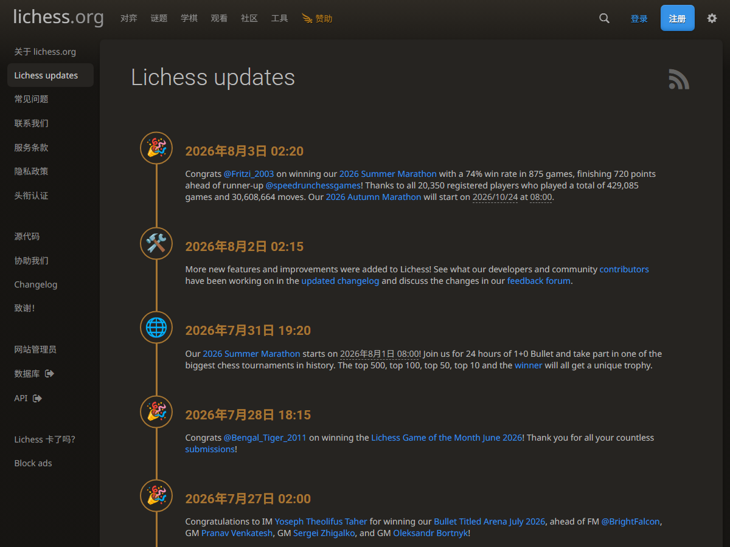Open Lichess Game of the Month June 2026
The width and height of the screenshot is (730, 547).
pyautogui.click(x=447, y=438)
